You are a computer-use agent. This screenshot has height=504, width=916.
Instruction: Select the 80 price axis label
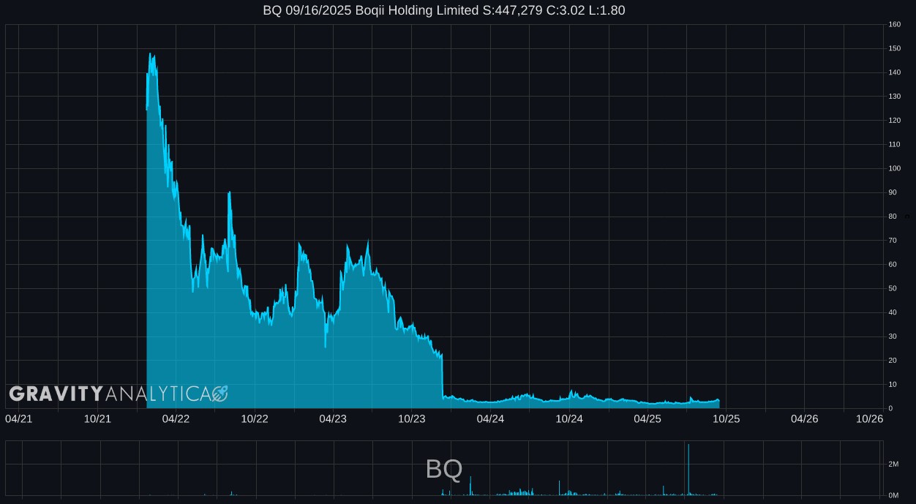tap(893, 217)
